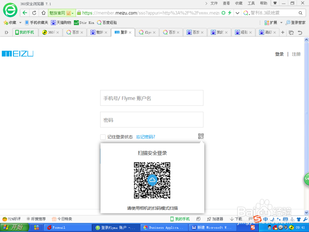Expand the address bar history dropdown

(237, 13)
